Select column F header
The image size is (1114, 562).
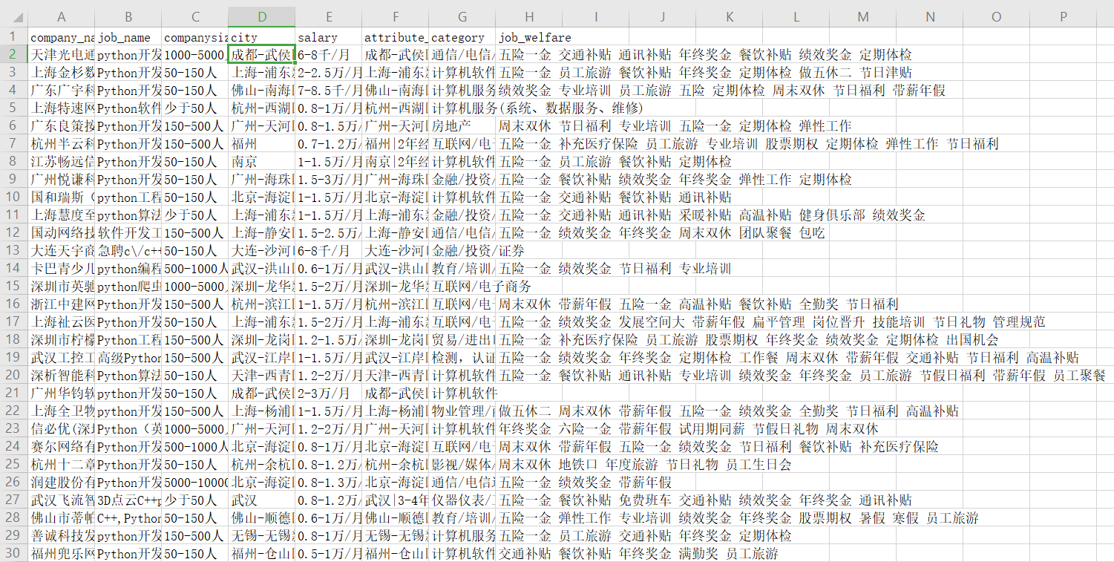[x=396, y=17]
